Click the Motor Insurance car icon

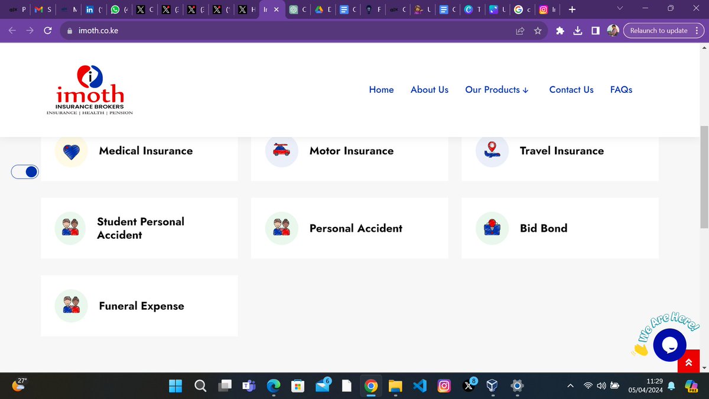(282, 151)
